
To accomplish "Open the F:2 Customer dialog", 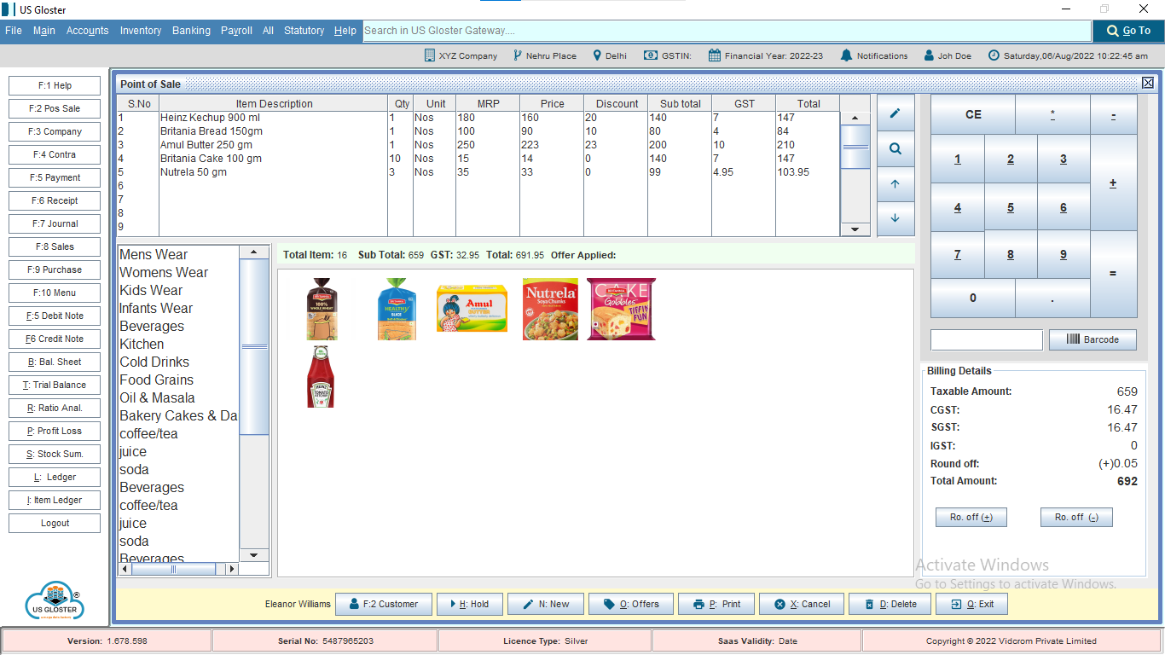I will [384, 604].
